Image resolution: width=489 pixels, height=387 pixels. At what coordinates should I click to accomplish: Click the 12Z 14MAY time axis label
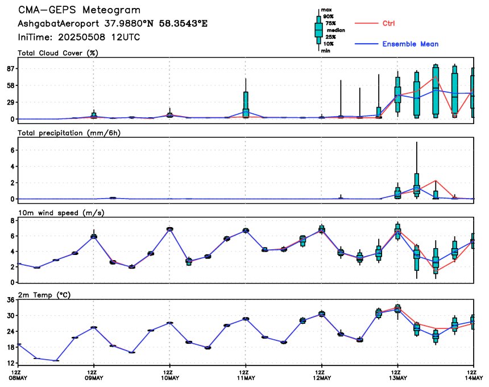click(475, 375)
